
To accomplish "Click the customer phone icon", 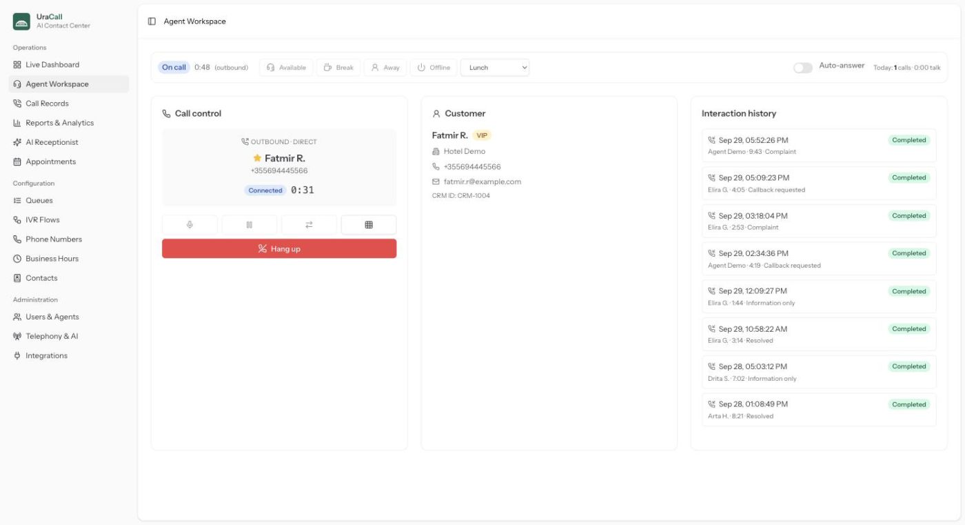I will tap(436, 166).
